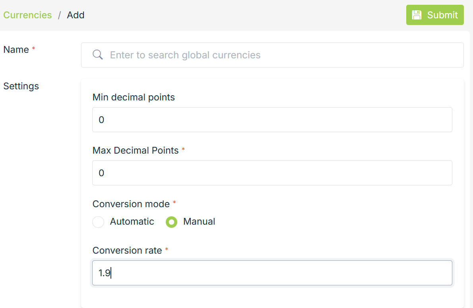
Task: Click the Conversion rate label
Action: click(x=127, y=250)
